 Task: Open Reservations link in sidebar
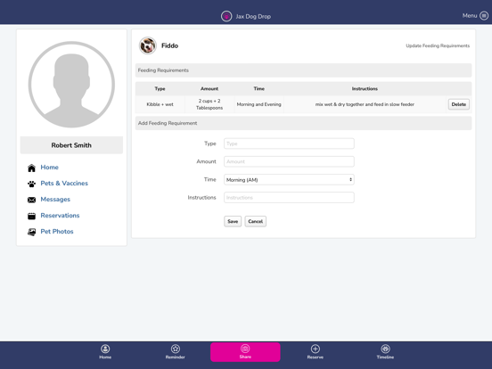click(x=60, y=216)
